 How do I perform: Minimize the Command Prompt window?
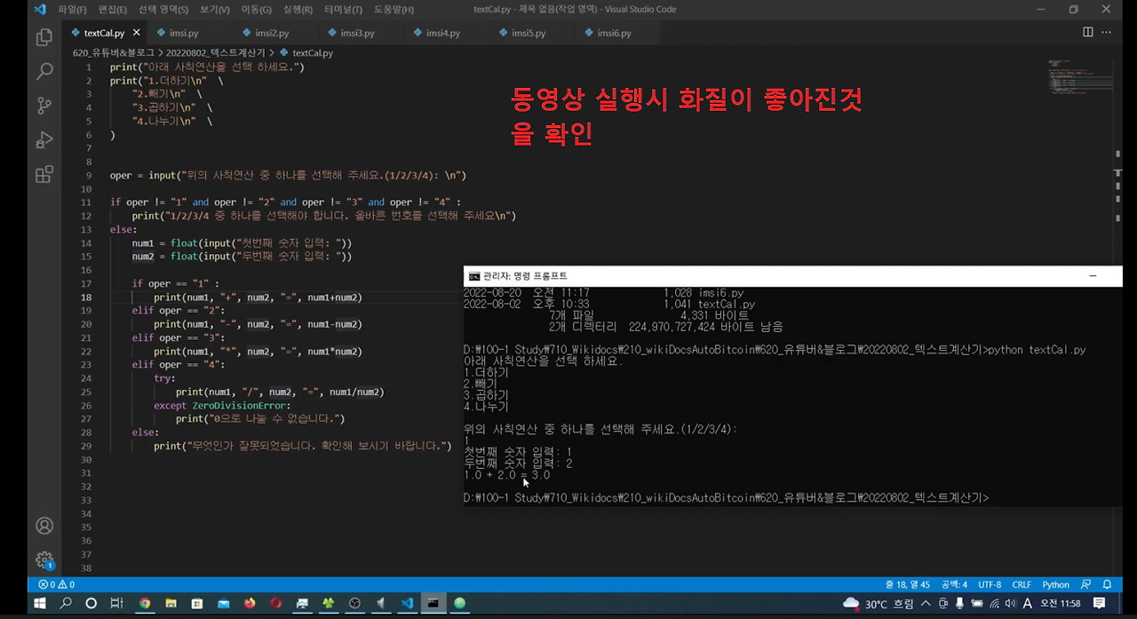coord(1093,275)
